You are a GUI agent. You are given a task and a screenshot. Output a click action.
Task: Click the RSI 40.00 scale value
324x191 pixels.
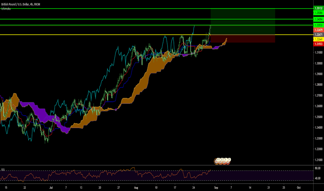pyautogui.click(x=318, y=178)
